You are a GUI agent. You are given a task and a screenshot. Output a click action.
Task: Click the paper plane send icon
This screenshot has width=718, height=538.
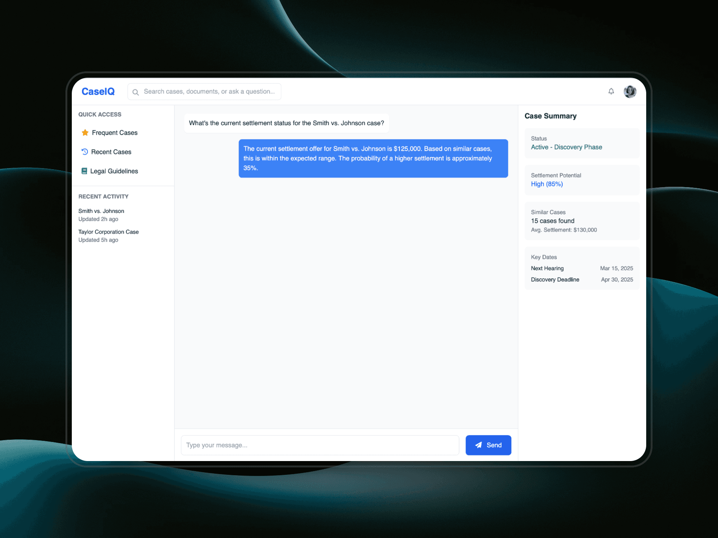(478, 445)
